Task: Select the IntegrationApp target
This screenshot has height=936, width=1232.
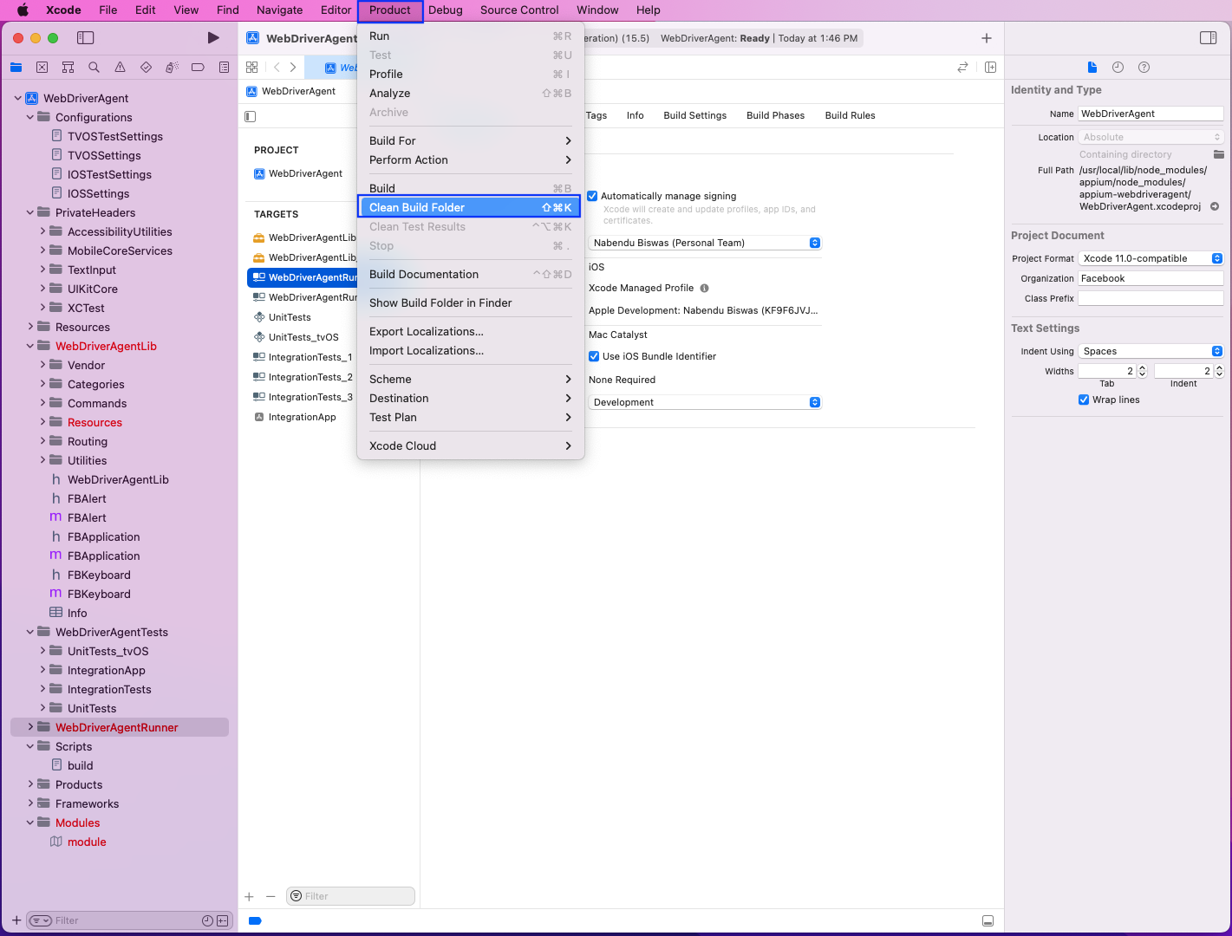Action: coord(302,417)
